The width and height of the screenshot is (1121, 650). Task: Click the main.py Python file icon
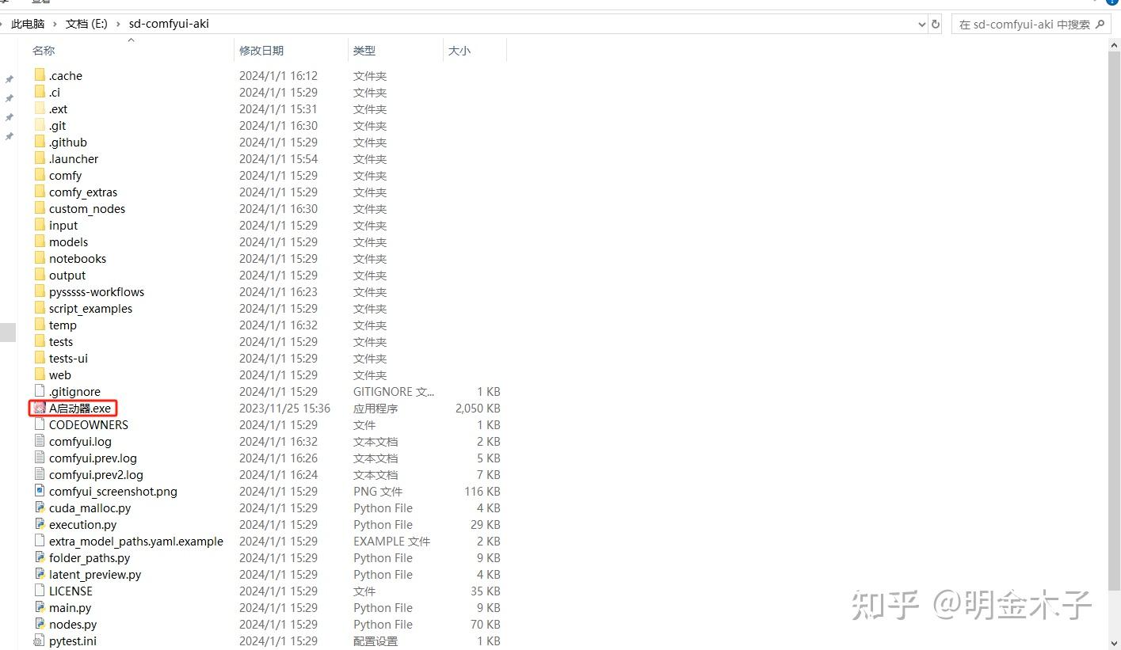[40, 607]
